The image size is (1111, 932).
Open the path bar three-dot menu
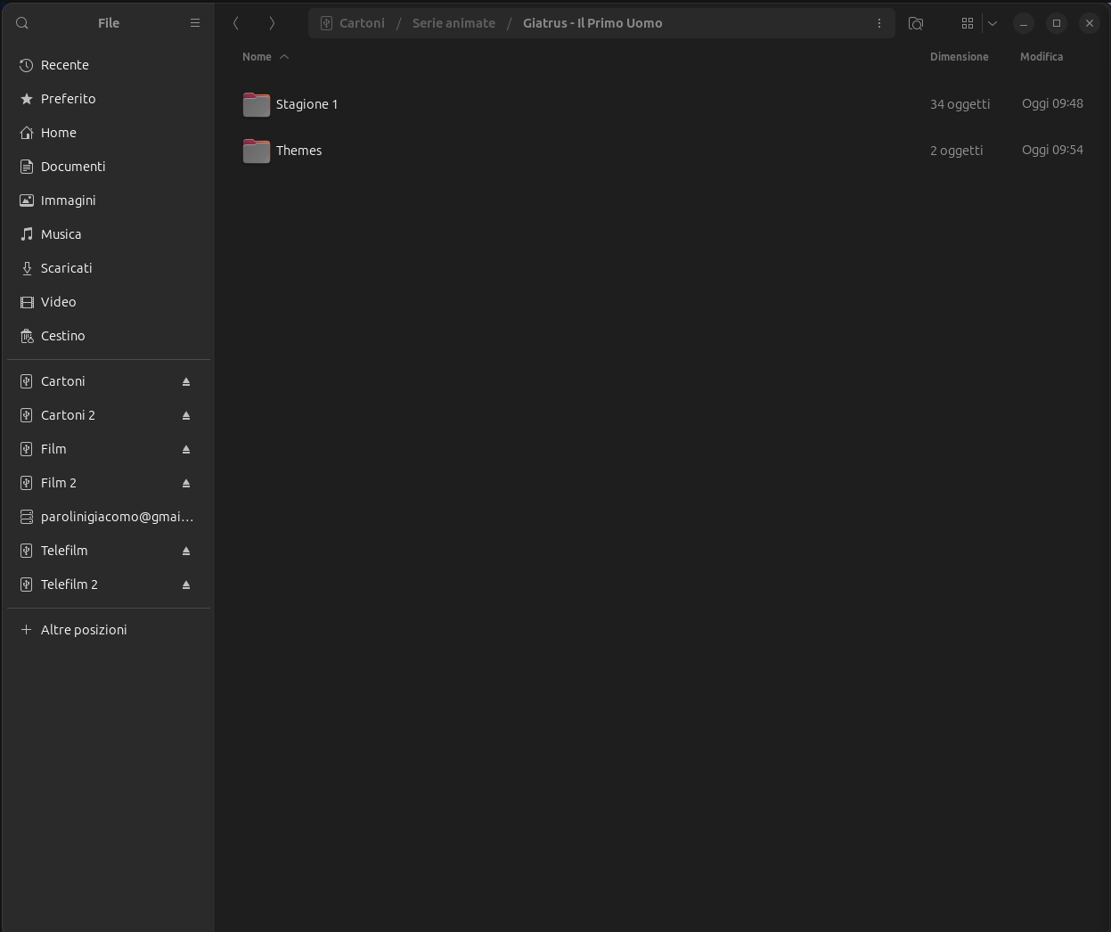(878, 23)
